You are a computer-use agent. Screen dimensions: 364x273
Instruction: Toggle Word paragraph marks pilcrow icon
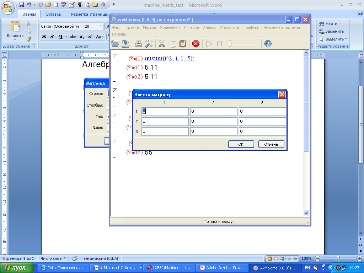[80, 4]
